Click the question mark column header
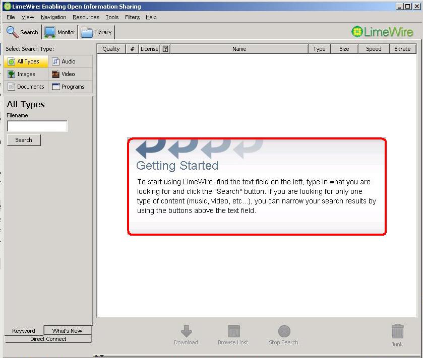Viewport: 423px width, 358px height. tap(165, 49)
